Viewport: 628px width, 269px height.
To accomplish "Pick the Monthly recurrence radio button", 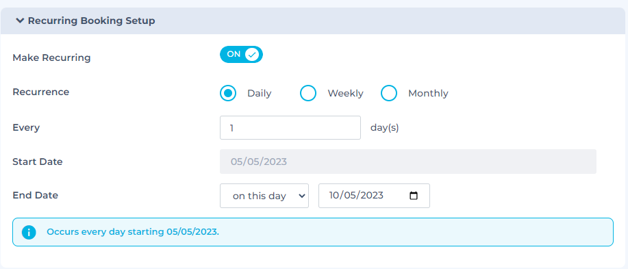I will click(388, 93).
